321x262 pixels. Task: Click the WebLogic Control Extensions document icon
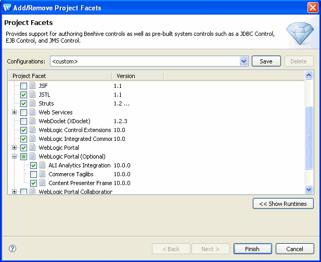tap(32, 129)
